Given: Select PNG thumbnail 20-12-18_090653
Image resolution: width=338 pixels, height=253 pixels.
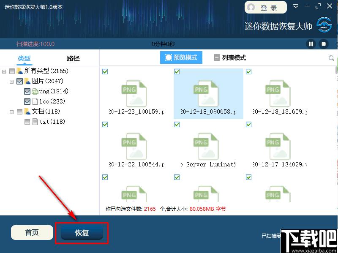Looking at the screenshot, I should [x=206, y=93].
